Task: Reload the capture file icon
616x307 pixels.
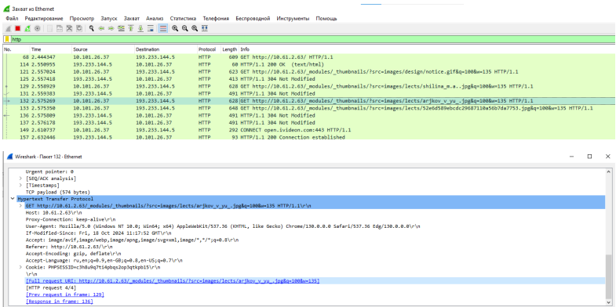Action: [x=79, y=29]
